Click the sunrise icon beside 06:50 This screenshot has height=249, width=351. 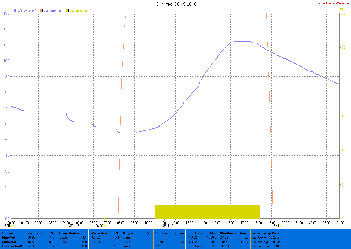(105, 226)
